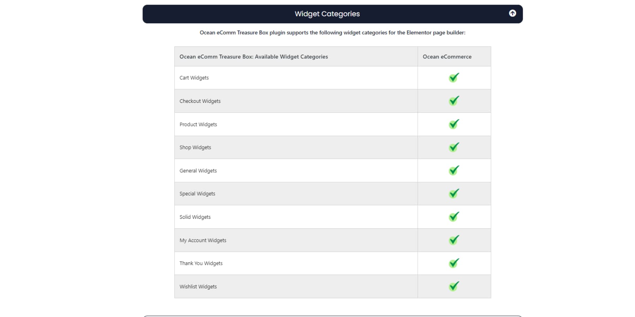635x317 pixels.
Task: Toggle the My Account Widgets indicator
Action: tap(454, 240)
